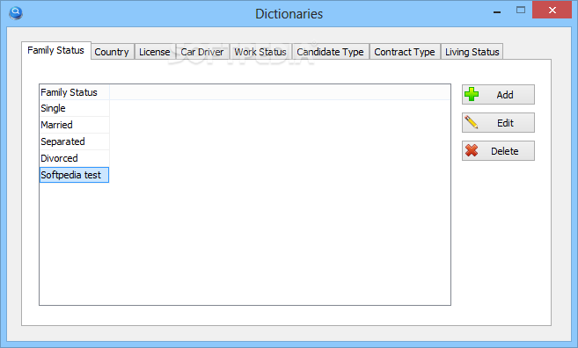The height and width of the screenshot is (348, 578).
Task: Click the pencil Edit icon
Action: (472, 122)
